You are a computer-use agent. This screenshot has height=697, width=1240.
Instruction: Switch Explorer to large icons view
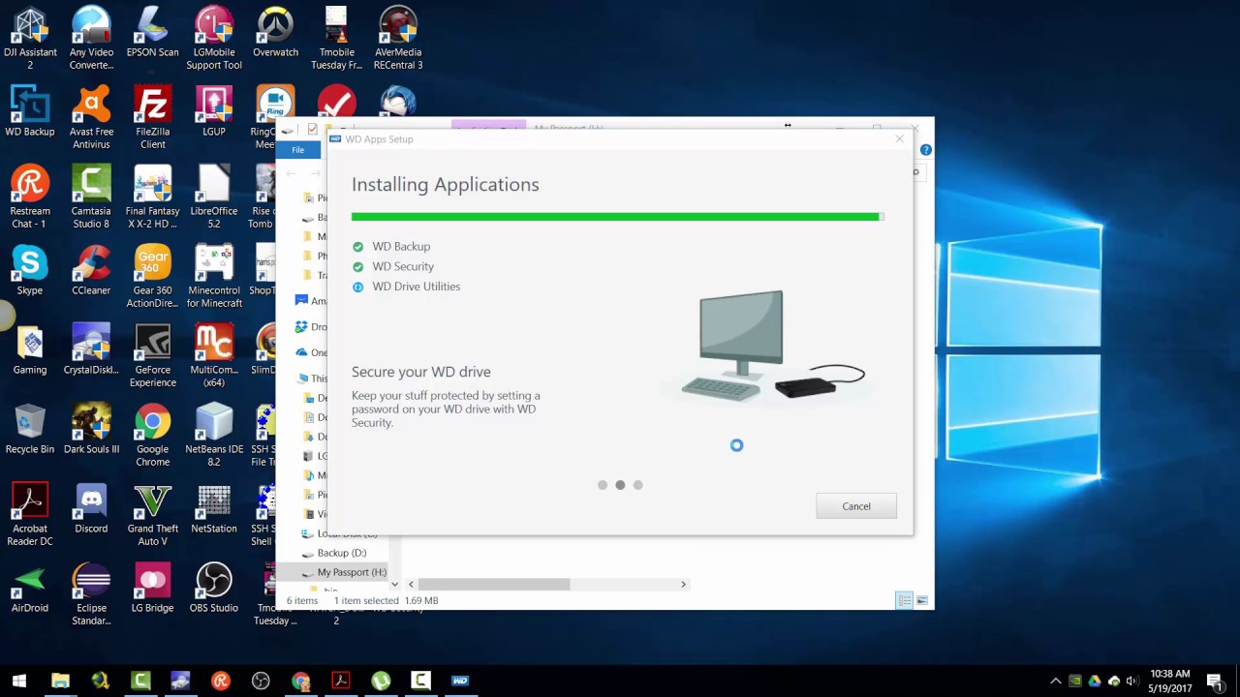(x=921, y=601)
